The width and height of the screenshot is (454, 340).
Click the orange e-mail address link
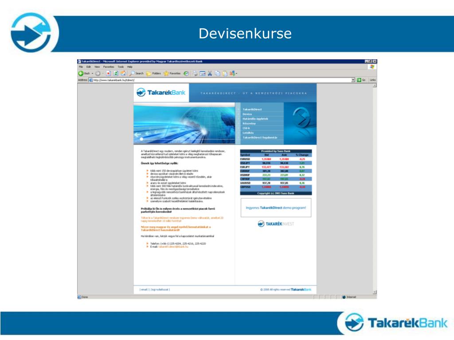tap(173, 247)
